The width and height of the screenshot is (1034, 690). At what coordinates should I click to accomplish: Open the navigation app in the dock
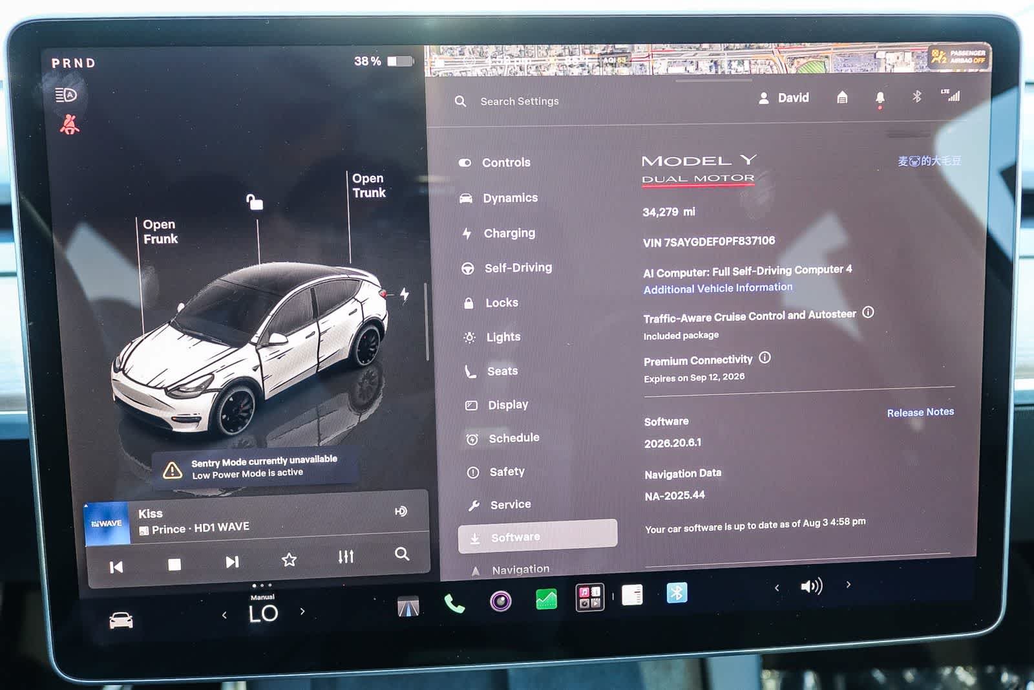tap(408, 607)
